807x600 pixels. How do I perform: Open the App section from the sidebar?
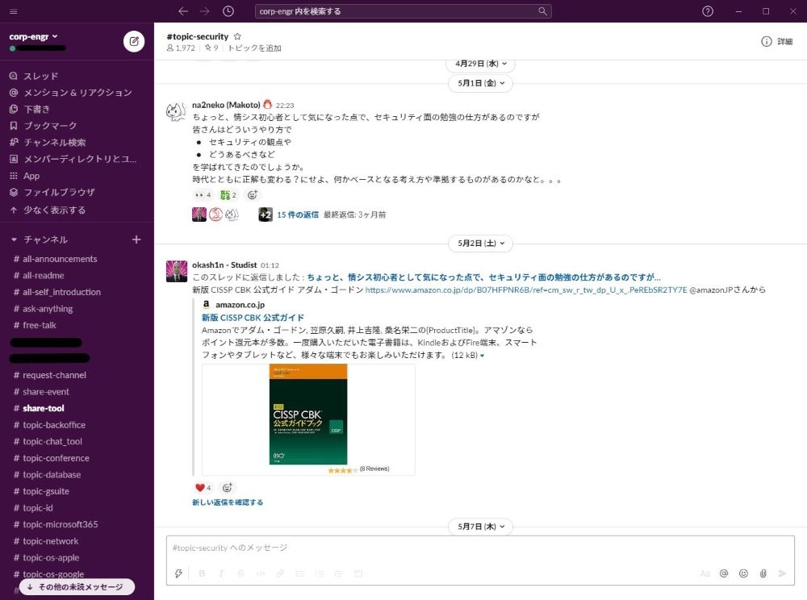[x=31, y=175]
